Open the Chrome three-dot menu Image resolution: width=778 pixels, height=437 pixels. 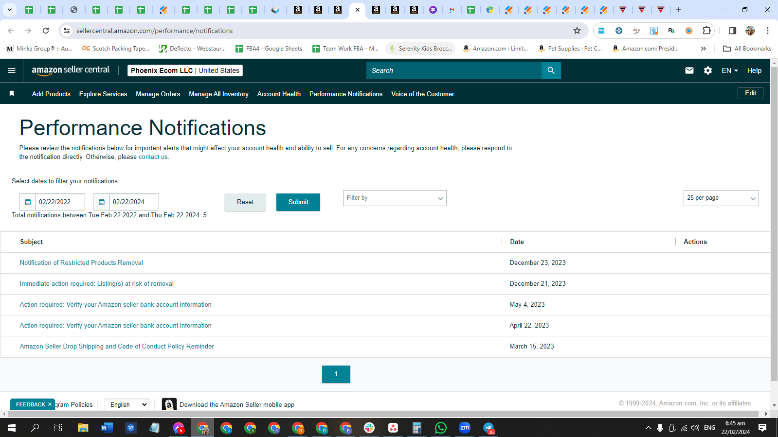768,31
